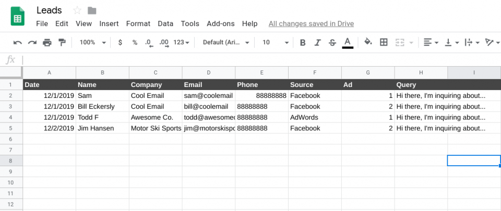
Task: Toggle bold formatting
Action: pos(303,42)
